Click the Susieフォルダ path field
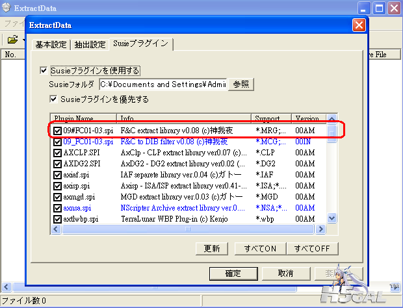 [x=162, y=84]
